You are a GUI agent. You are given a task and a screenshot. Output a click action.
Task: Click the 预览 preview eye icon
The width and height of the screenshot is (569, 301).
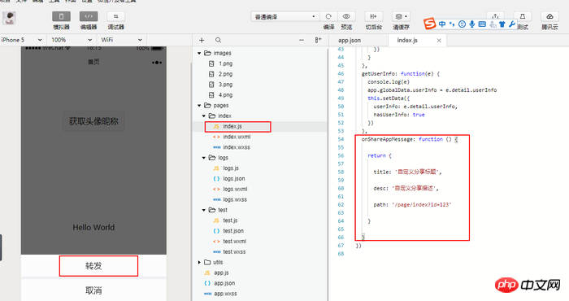click(346, 16)
